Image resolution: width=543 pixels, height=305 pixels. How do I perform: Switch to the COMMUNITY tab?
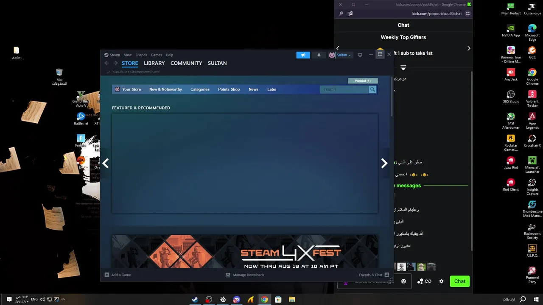point(186,63)
